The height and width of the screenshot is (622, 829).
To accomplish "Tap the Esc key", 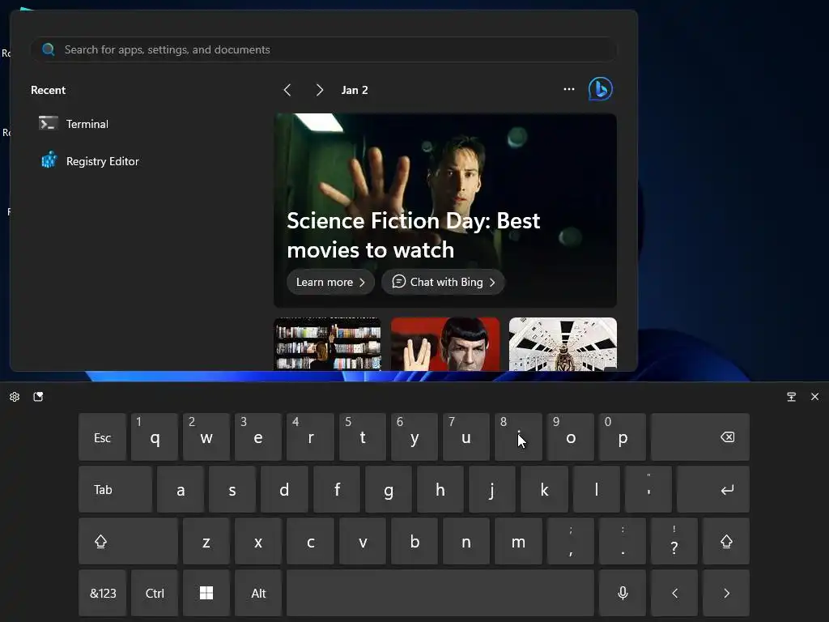I will 102,437.
